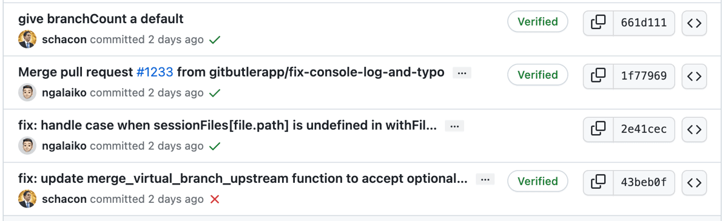Open pull request #1233 link
This screenshot has height=221, width=728.
click(x=155, y=72)
